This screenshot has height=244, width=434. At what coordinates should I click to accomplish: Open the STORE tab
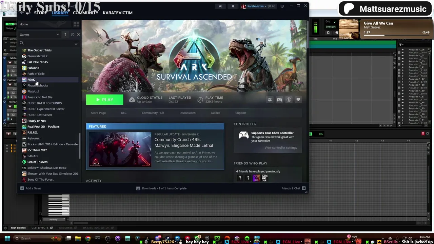40,13
